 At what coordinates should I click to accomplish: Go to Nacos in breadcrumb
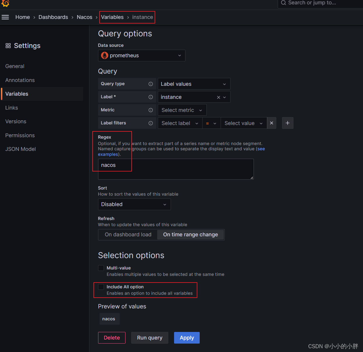(84, 17)
